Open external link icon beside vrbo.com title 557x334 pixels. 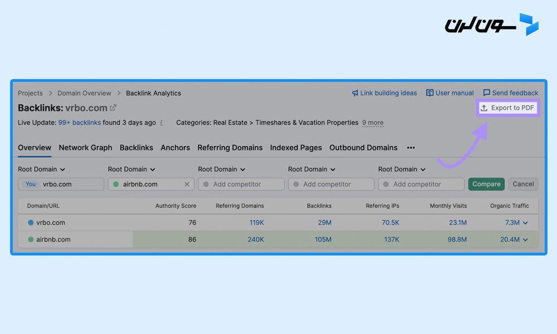tap(113, 107)
